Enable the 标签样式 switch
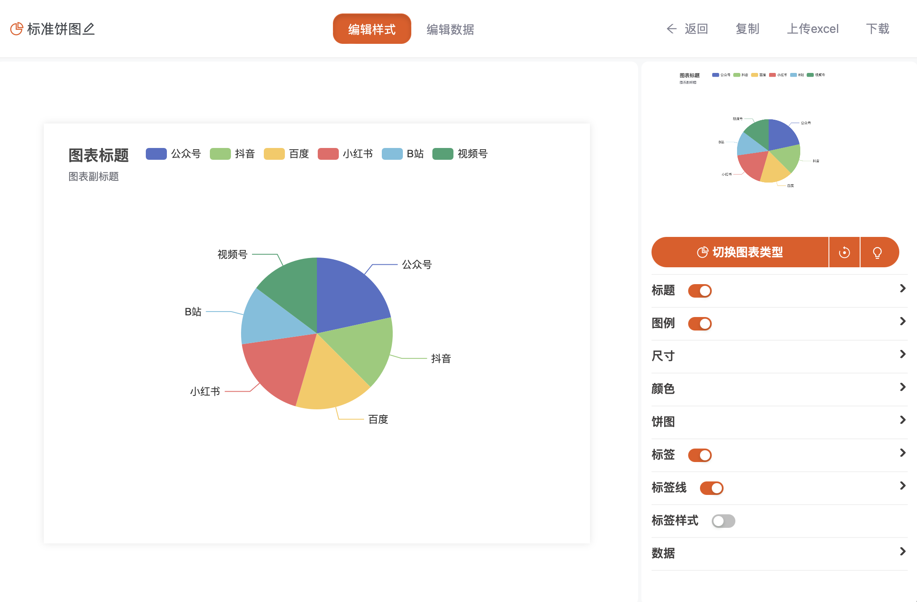917x602 pixels. tap(724, 521)
